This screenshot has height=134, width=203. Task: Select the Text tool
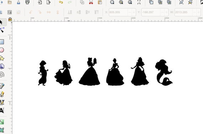(2, 111)
